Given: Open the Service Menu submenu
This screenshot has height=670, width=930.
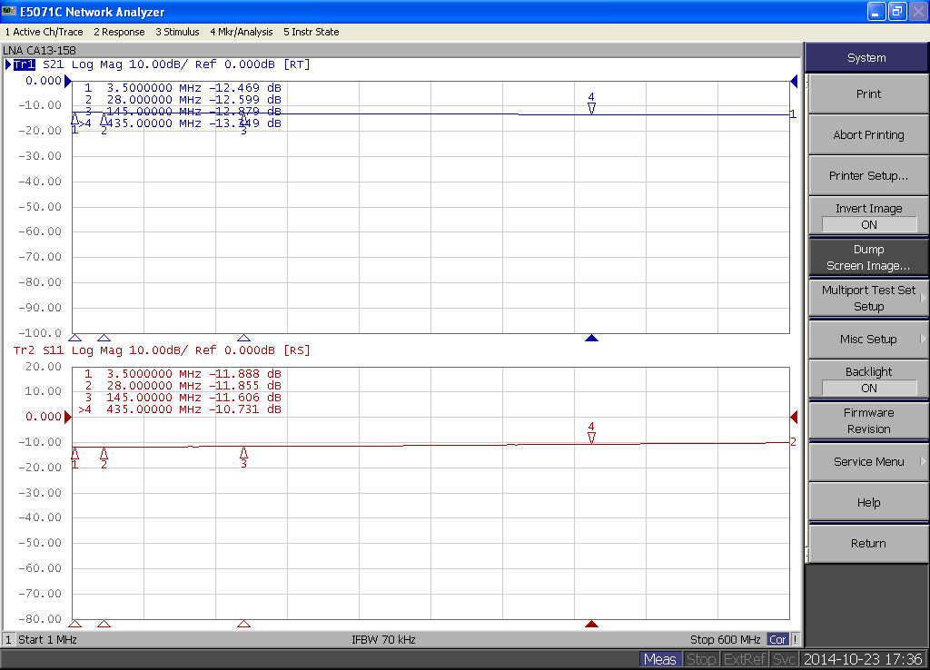Looking at the screenshot, I should coord(868,461).
